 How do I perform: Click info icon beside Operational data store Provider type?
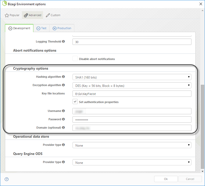[63, 145]
